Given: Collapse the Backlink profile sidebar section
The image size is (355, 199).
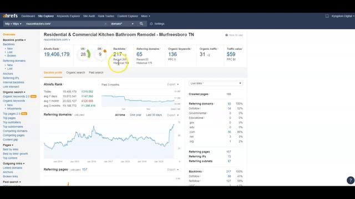Looking at the screenshot, I should tap(14, 40).
